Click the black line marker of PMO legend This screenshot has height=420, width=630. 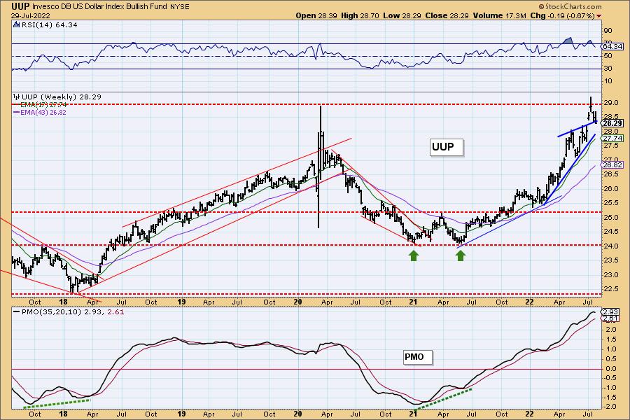click(17, 312)
